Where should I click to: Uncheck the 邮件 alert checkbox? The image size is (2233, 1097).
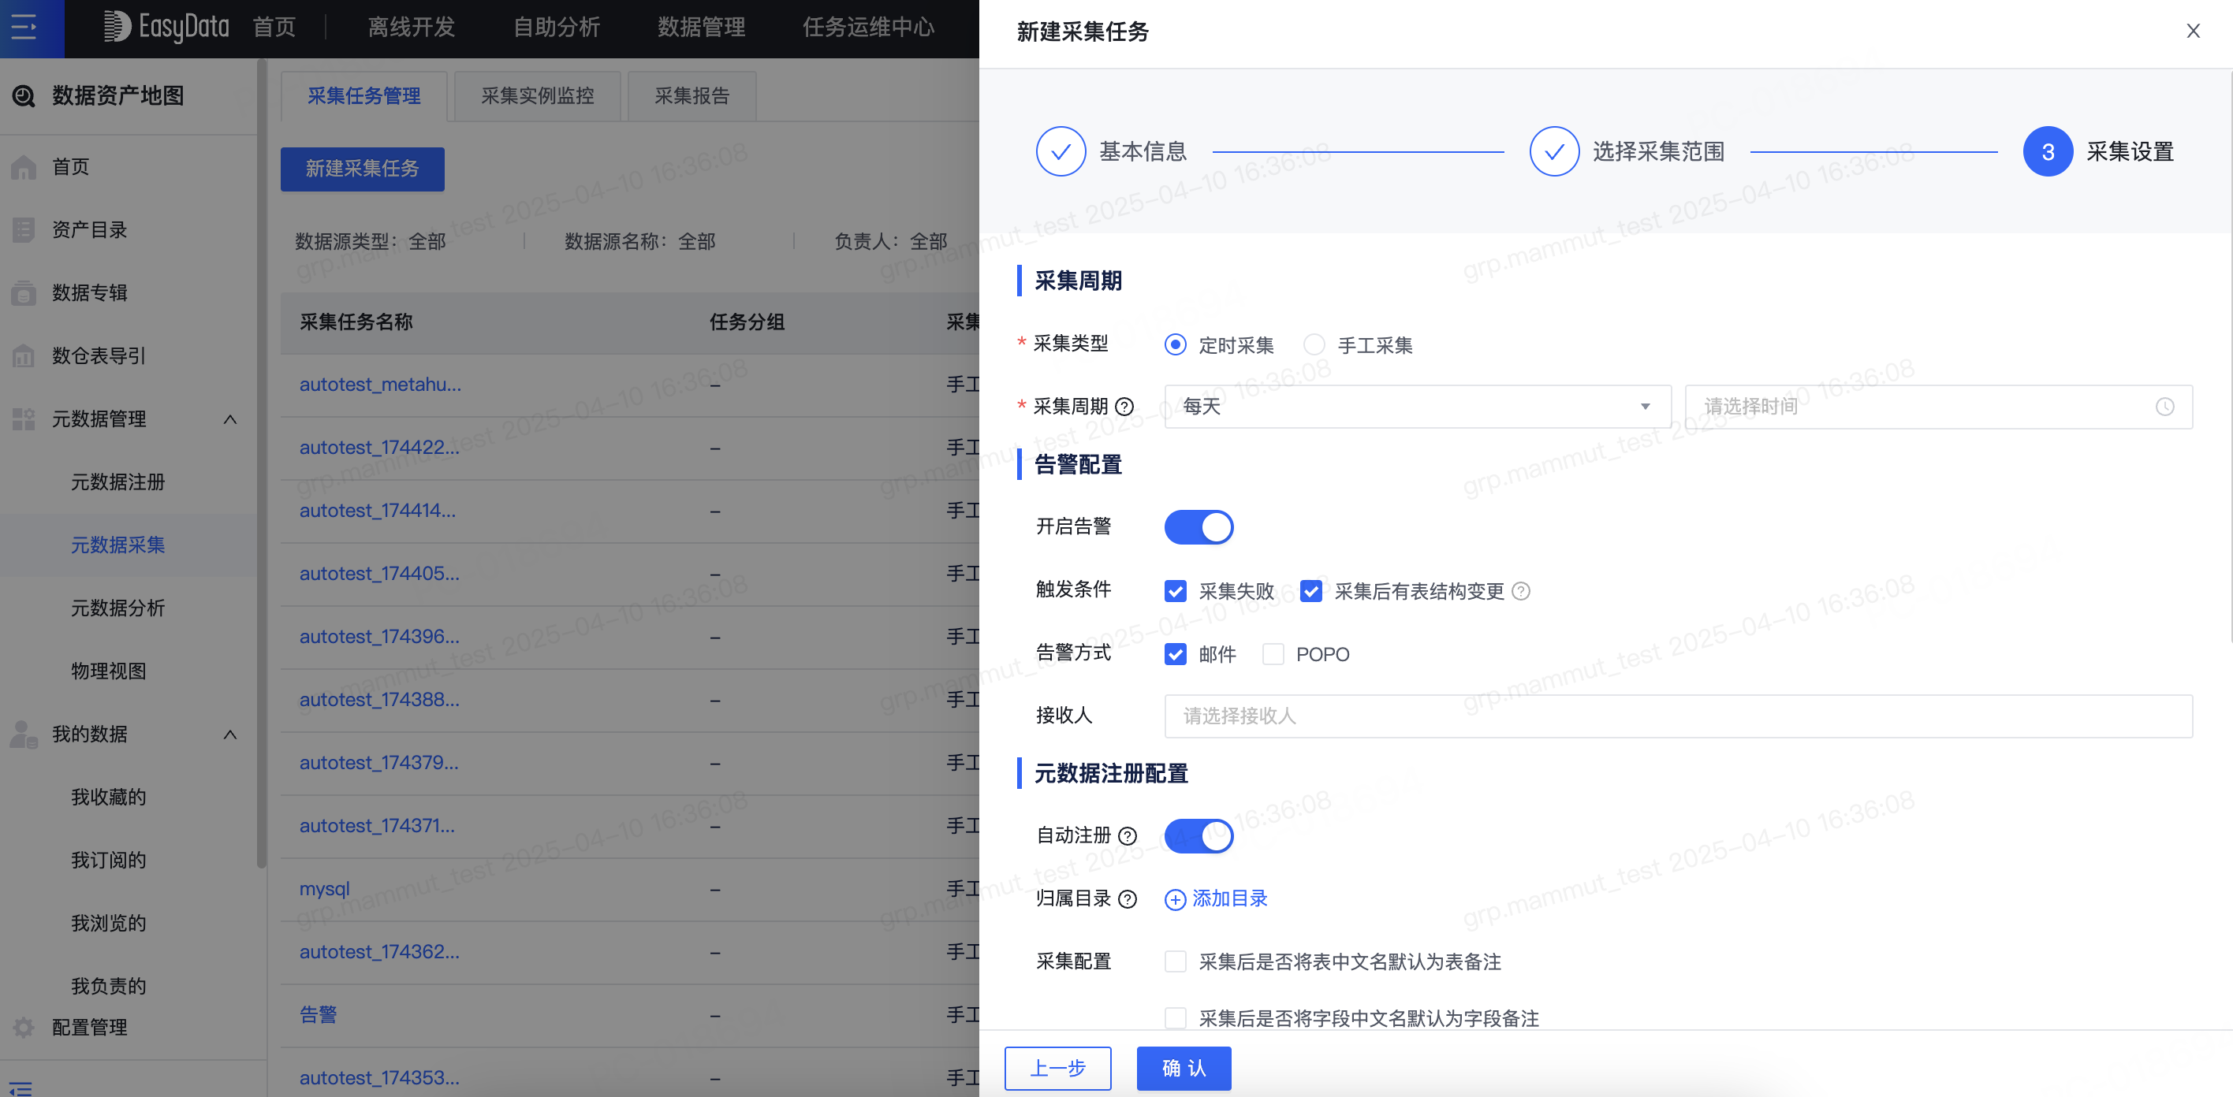click(x=1175, y=654)
